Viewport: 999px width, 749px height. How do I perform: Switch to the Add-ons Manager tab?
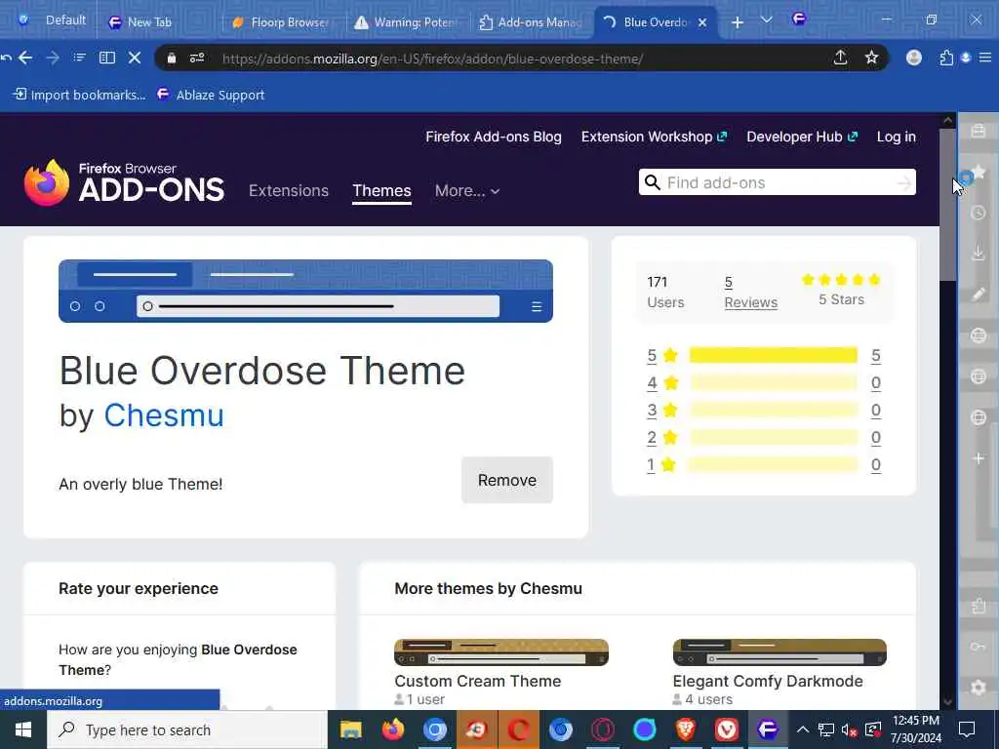point(532,22)
